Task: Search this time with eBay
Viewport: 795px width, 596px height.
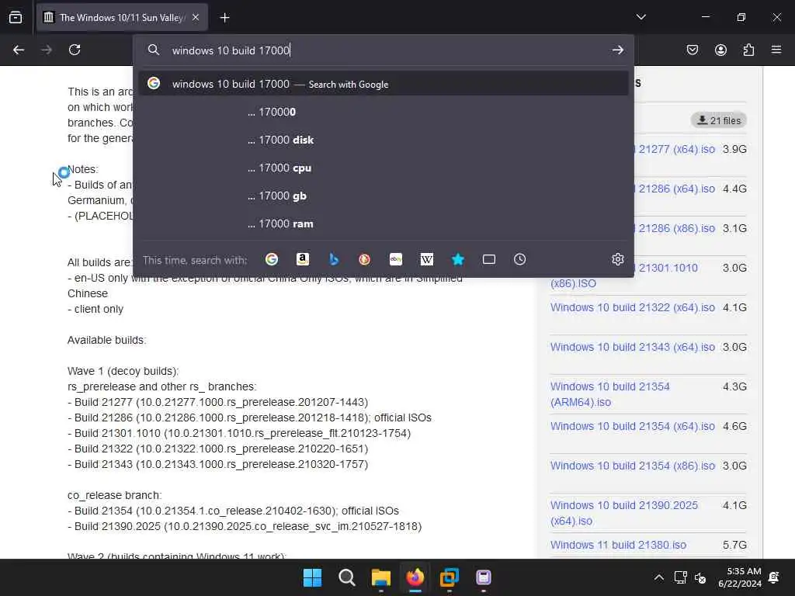Action: pos(396,259)
